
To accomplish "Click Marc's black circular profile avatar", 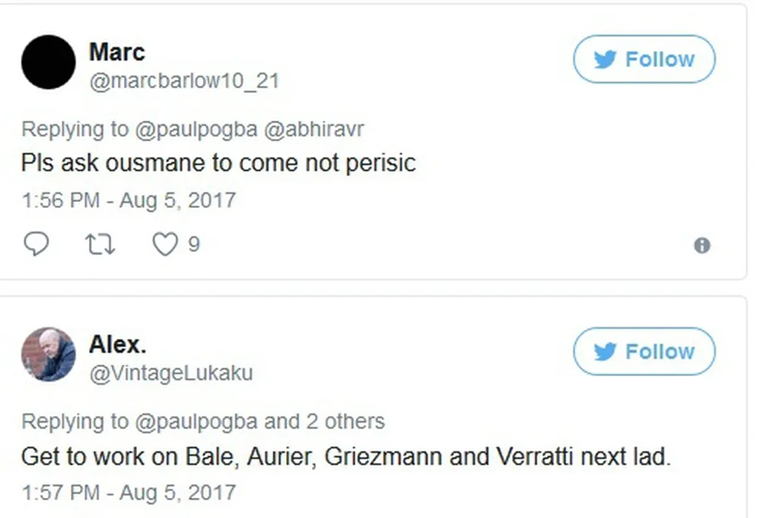I will click(48, 62).
